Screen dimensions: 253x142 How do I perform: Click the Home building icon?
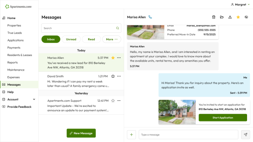[x=4, y=18]
